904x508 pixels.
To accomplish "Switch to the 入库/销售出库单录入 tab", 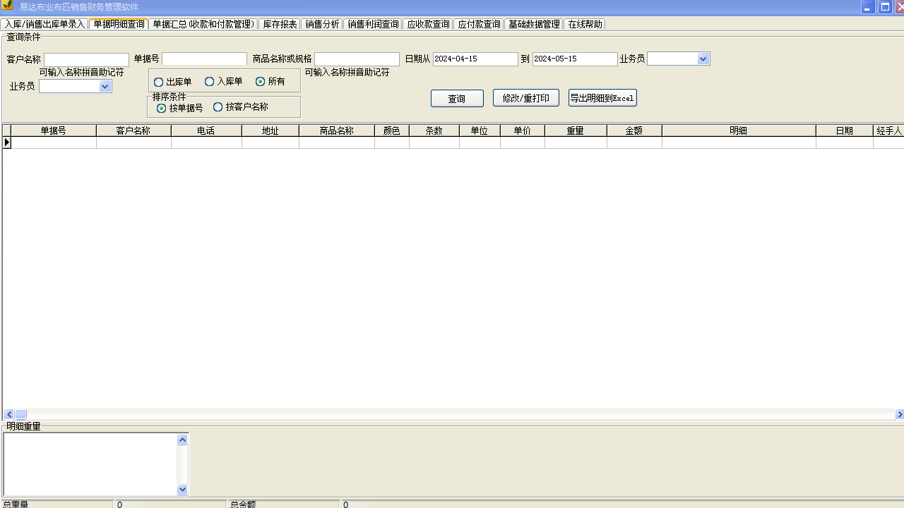I will click(44, 23).
